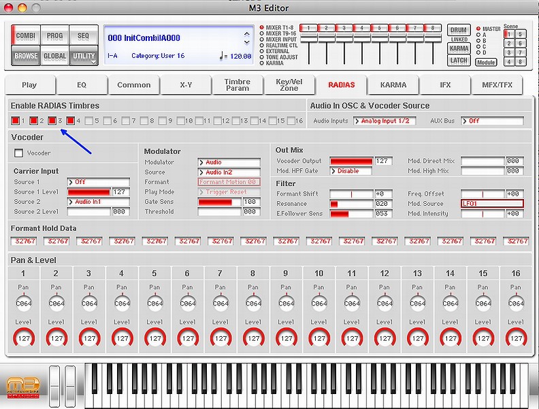Switch to the EQ tab
Image resolution: width=539 pixels, height=409 pixels.
click(82, 85)
